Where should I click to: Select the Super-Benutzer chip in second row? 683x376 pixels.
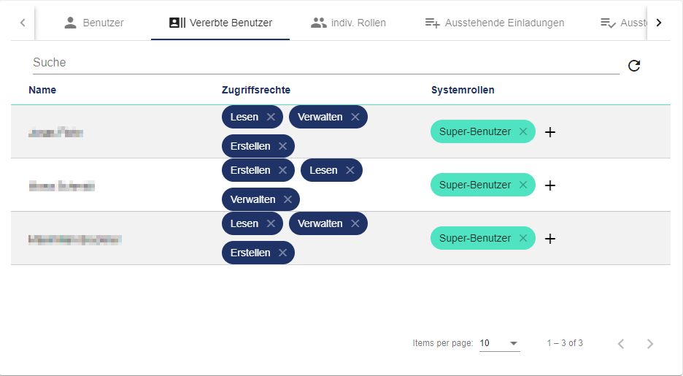[x=475, y=185]
